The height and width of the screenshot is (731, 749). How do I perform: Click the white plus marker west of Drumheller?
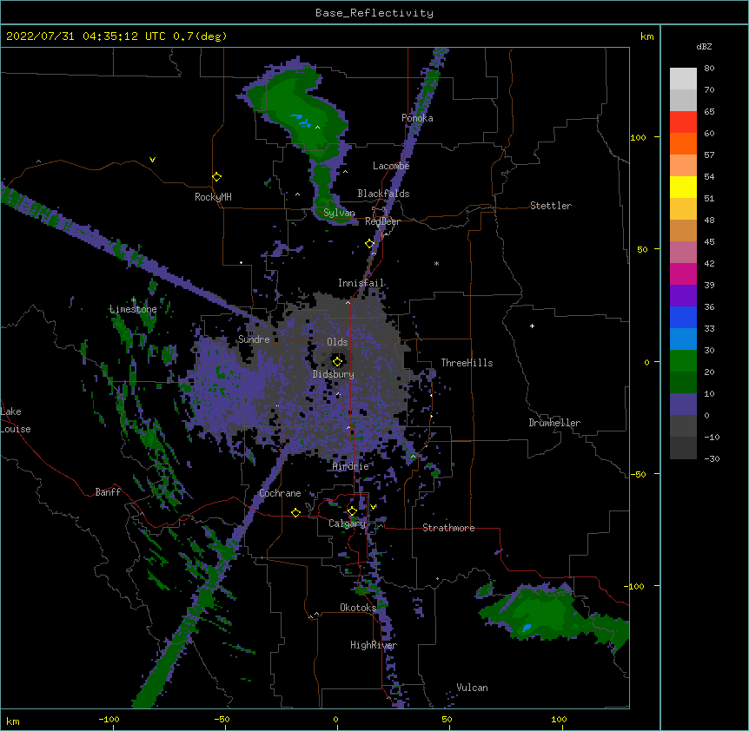[x=532, y=326]
